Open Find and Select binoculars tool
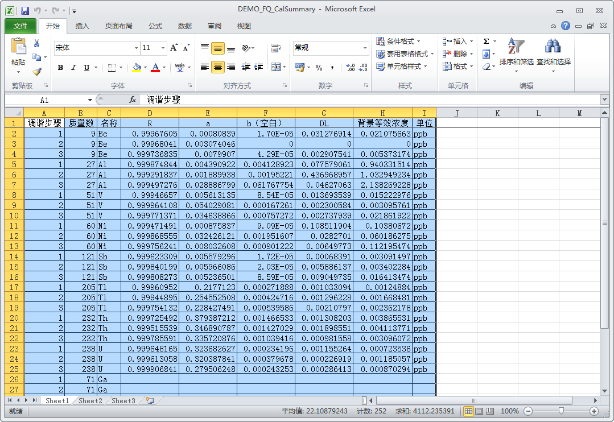Screen dimensions: 614x422 (x=553, y=55)
